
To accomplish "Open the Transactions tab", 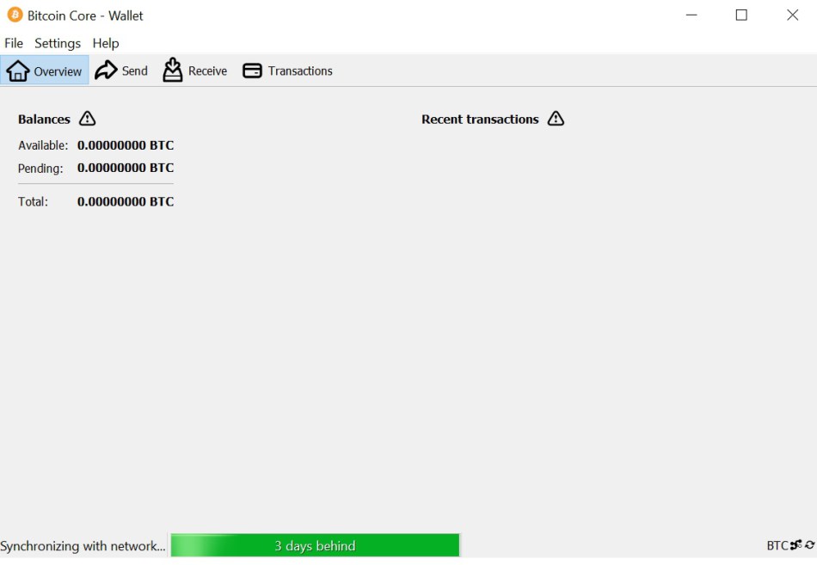I will [x=287, y=71].
